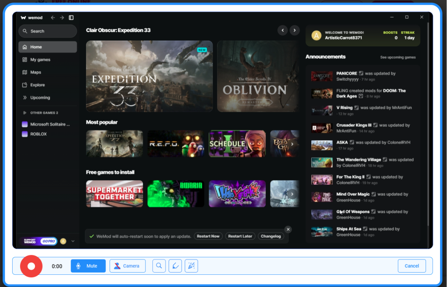Open the Schedule I game card
The width and height of the screenshot is (447, 287).
click(x=237, y=144)
